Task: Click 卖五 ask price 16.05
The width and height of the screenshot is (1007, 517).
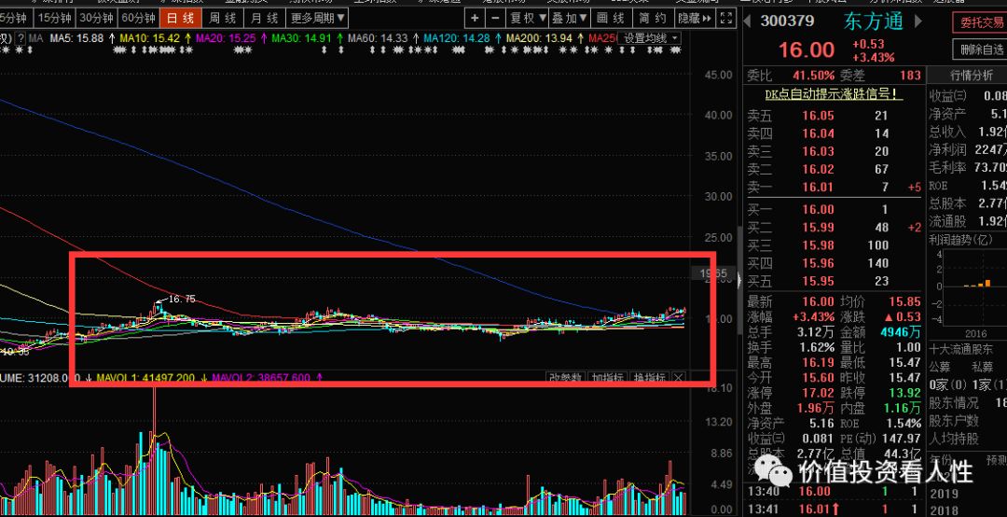Action: [x=819, y=116]
